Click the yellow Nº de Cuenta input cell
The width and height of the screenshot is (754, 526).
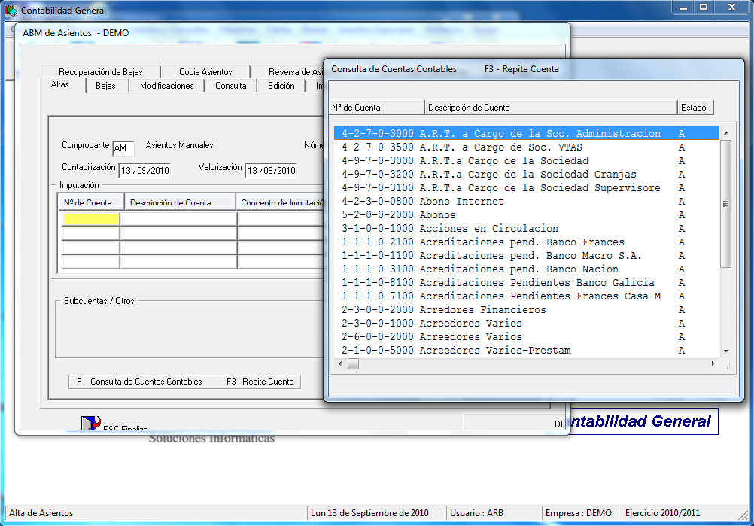click(90, 219)
